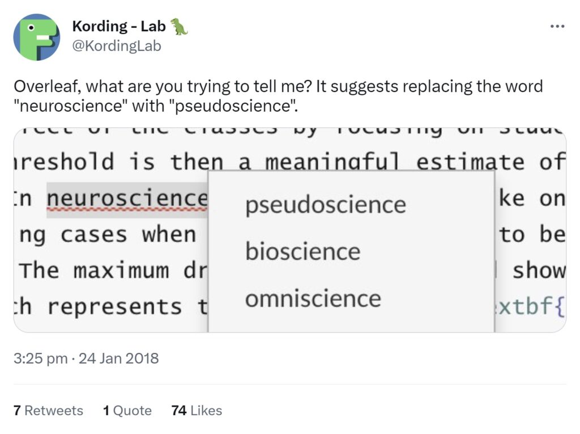Open the three-dot more options menu

[x=557, y=27]
